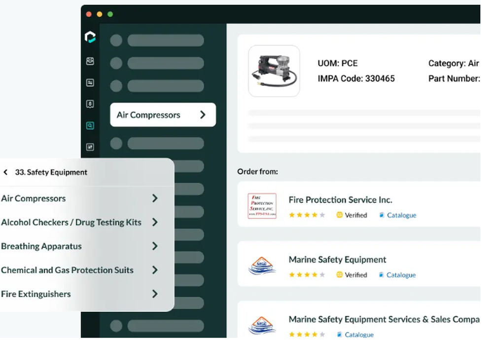This screenshot has width=493, height=344.
Task: Open Catalogue for Marine Safety Equipment
Action: click(397, 275)
